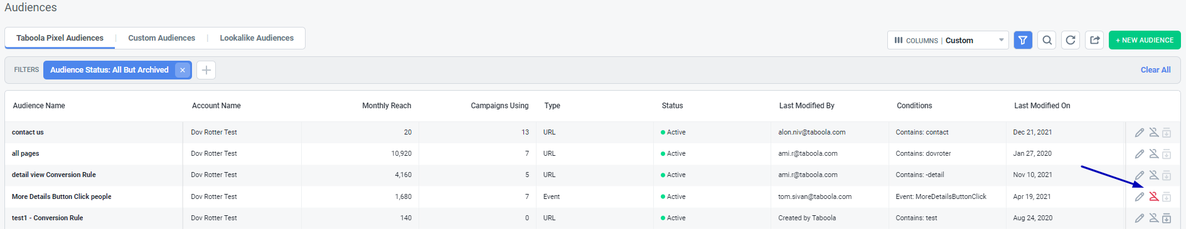1186x229 pixels.
Task: Click the New Audience button
Action: click(x=1145, y=40)
